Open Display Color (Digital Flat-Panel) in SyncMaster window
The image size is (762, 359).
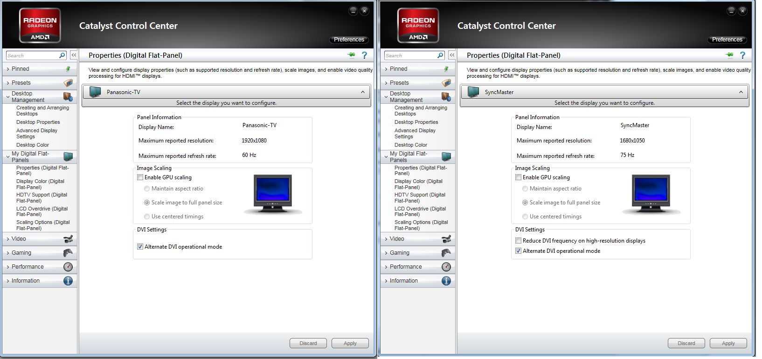click(x=418, y=184)
